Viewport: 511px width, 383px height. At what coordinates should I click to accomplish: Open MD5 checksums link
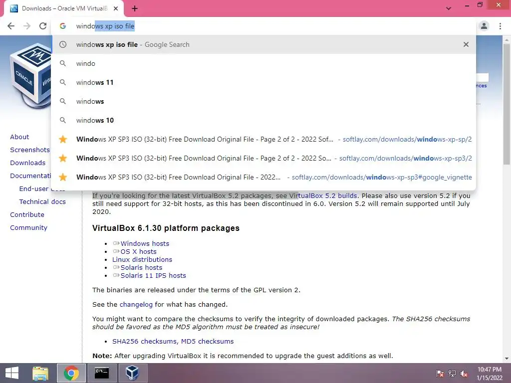tap(207, 341)
